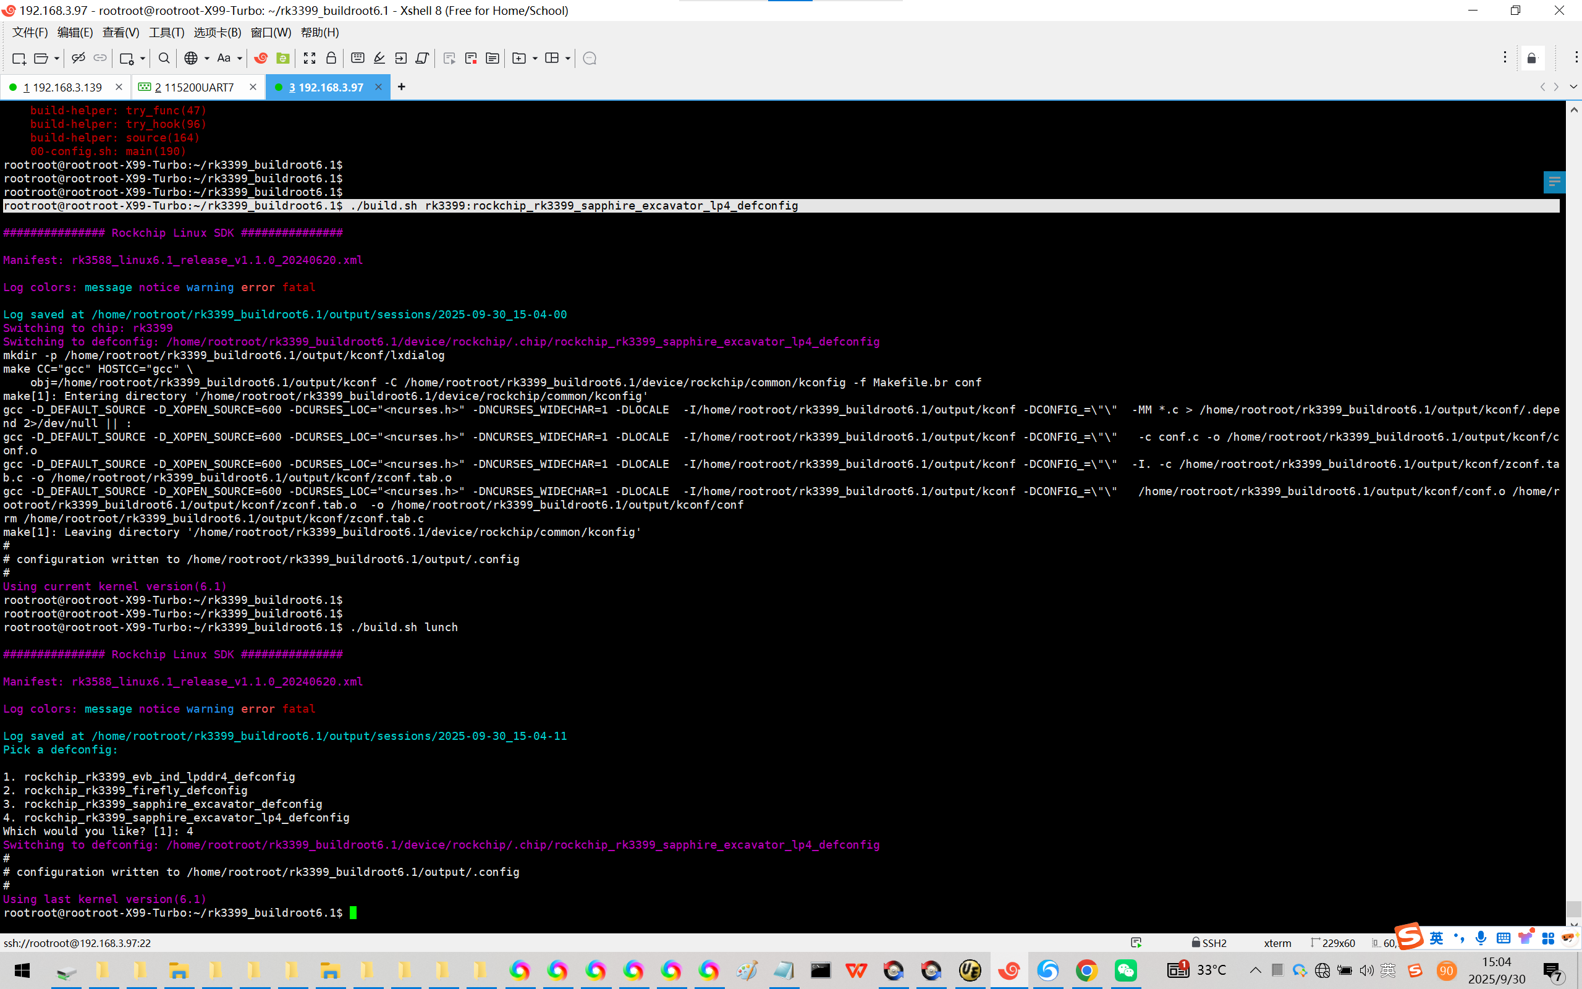Expand the font Aa dropdown arrow
This screenshot has height=989, width=1582.
click(x=240, y=58)
